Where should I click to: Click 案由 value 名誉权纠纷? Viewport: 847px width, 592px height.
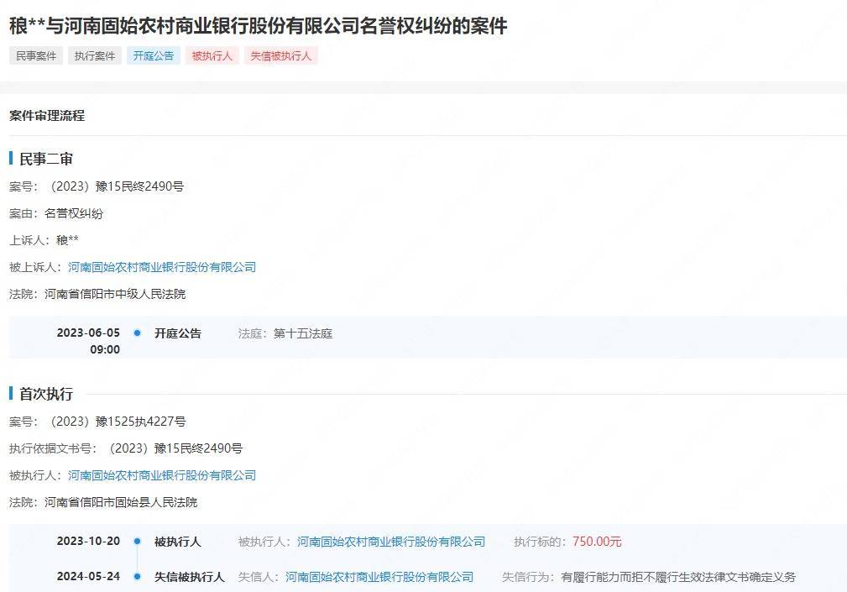coord(74,213)
